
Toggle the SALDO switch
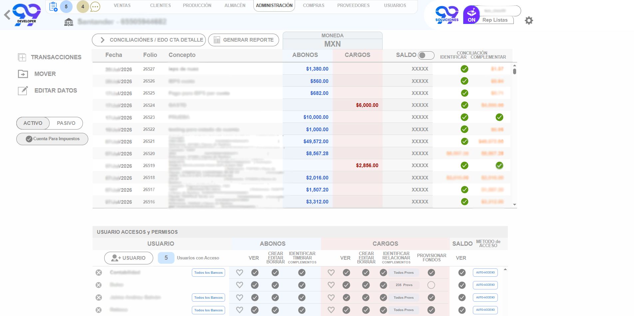pyautogui.click(x=426, y=55)
